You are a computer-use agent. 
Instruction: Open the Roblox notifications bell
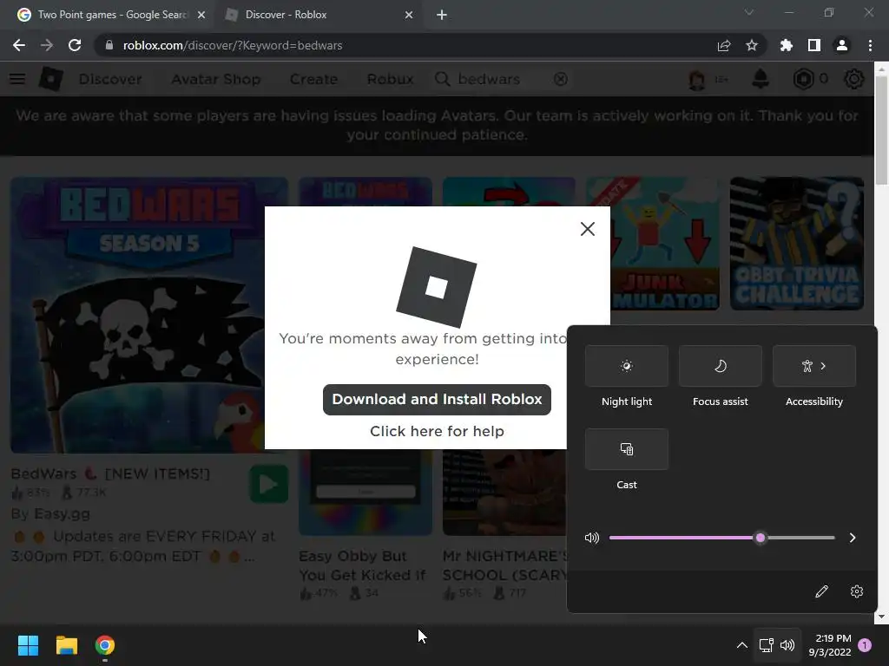(x=761, y=79)
